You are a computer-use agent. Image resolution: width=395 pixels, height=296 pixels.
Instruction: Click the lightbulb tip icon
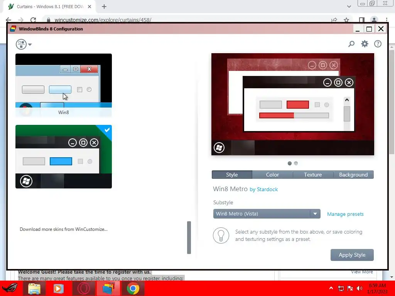[x=221, y=235]
